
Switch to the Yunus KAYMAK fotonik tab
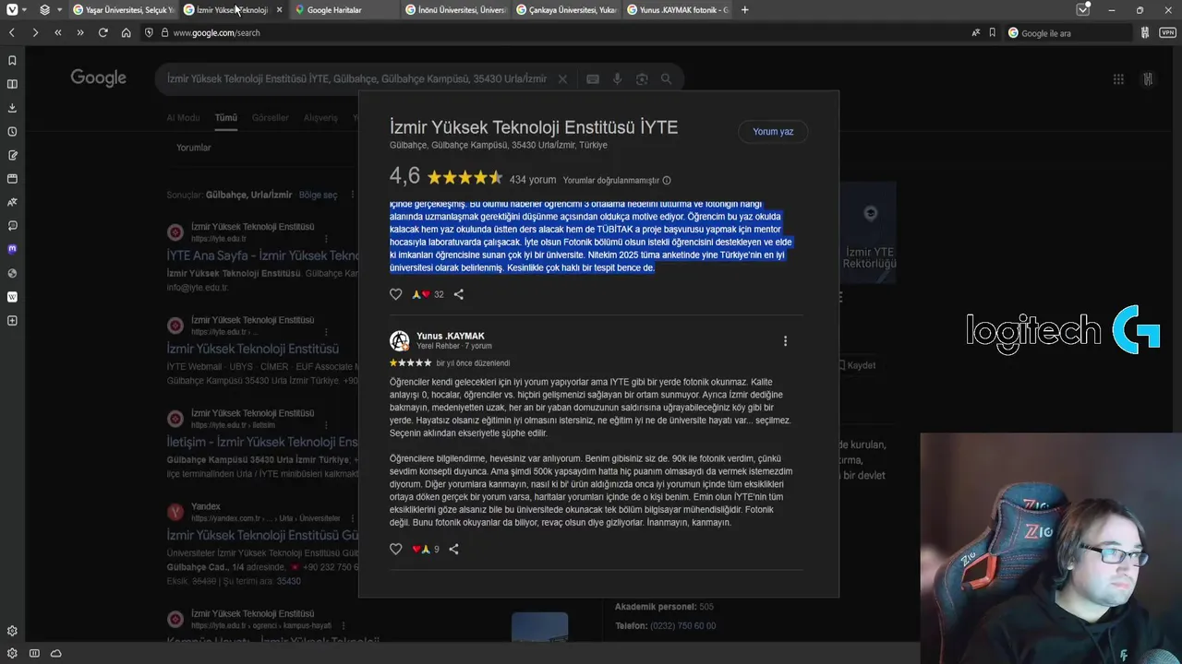pos(676,10)
